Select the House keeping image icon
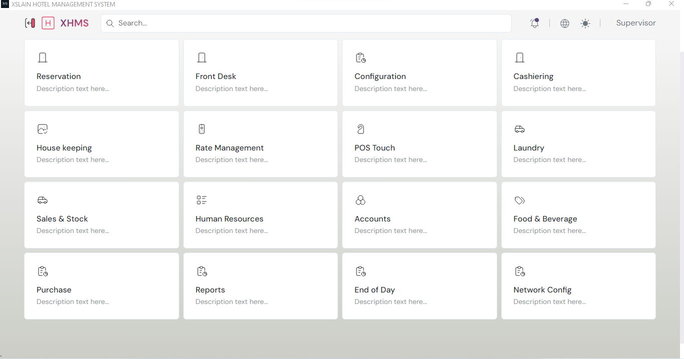 pos(42,128)
